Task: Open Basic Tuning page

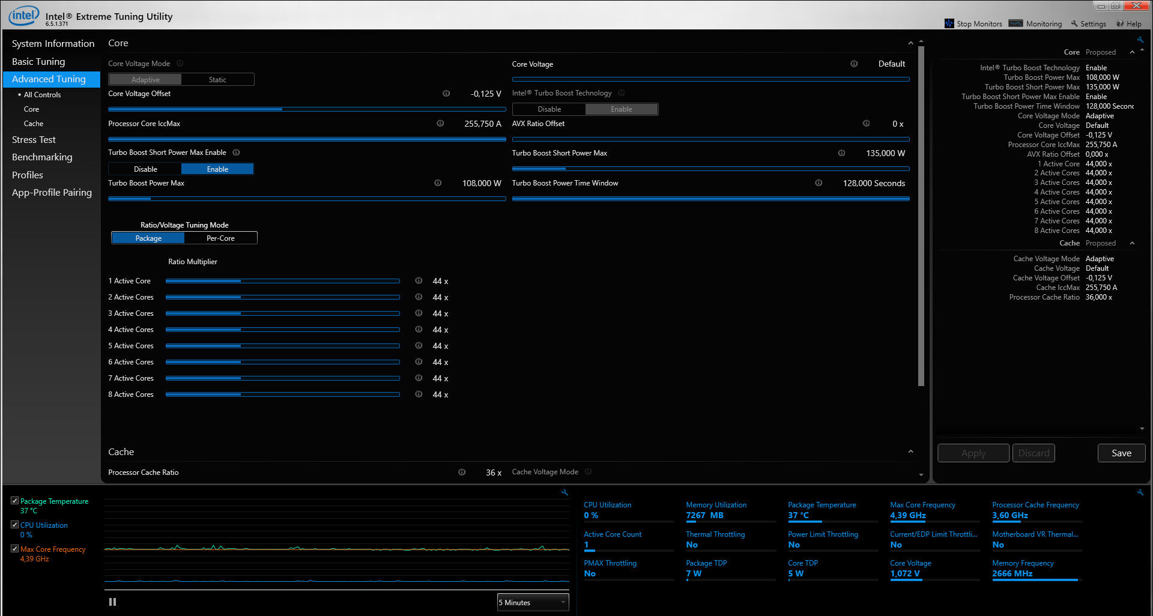Action: click(x=38, y=61)
